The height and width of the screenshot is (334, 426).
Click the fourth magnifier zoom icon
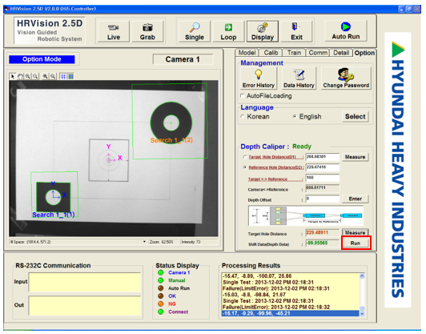pos(53,76)
